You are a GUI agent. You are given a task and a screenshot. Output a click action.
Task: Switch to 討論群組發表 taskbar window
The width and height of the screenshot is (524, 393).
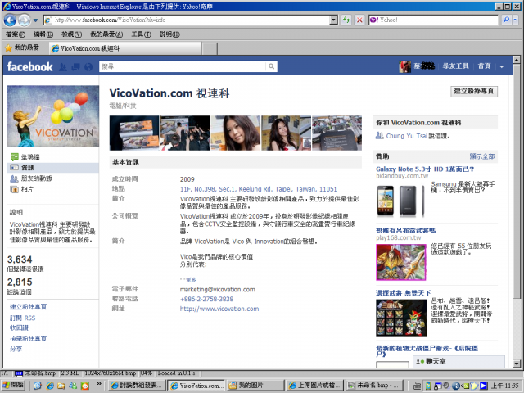(x=136, y=386)
